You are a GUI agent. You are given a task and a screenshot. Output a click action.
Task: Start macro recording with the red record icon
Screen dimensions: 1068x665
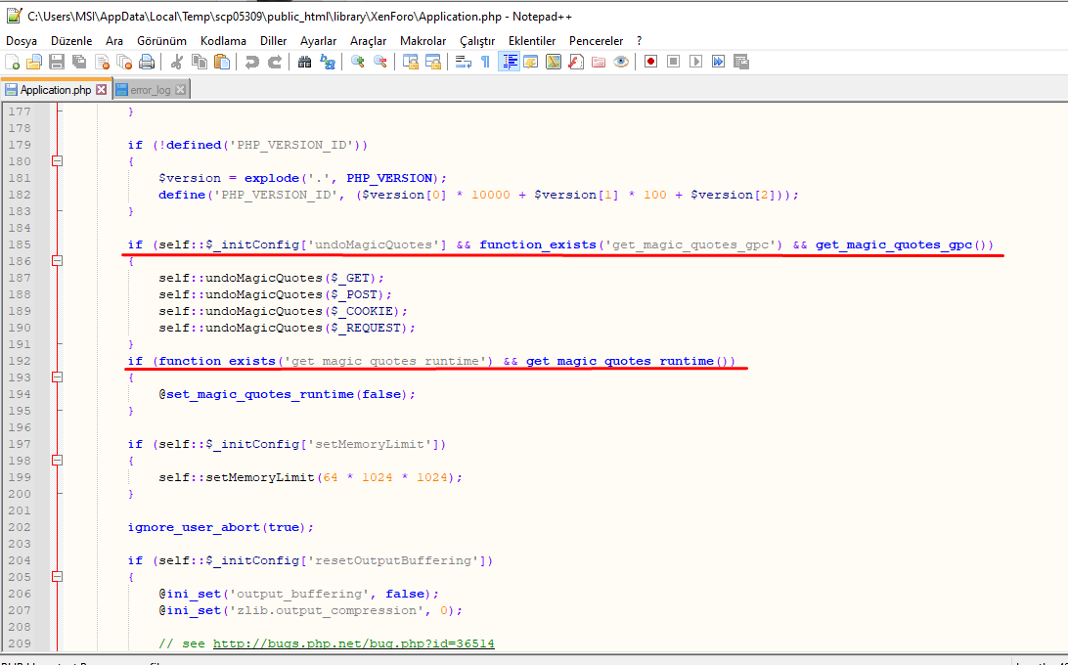coord(650,62)
